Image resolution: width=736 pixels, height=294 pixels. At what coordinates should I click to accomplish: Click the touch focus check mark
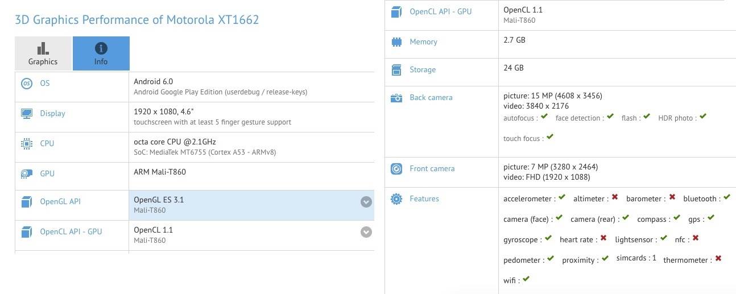tap(550, 137)
